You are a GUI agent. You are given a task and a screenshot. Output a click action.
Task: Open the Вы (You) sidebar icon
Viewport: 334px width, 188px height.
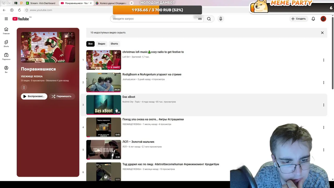tap(6, 69)
